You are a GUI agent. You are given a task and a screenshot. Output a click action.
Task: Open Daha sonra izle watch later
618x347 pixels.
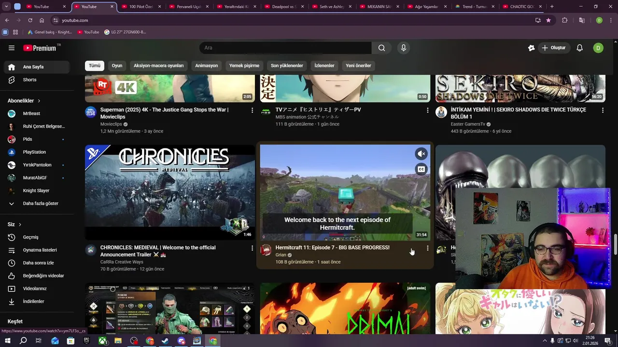point(37,263)
